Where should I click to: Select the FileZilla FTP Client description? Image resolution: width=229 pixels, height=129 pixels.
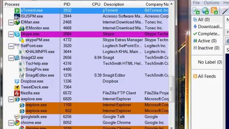coord(119,93)
